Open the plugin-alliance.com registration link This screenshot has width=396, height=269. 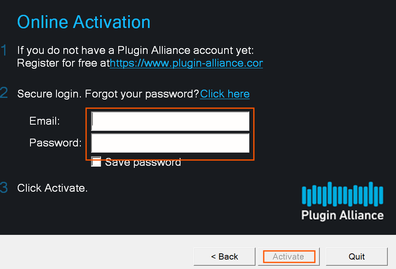(x=186, y=63)
